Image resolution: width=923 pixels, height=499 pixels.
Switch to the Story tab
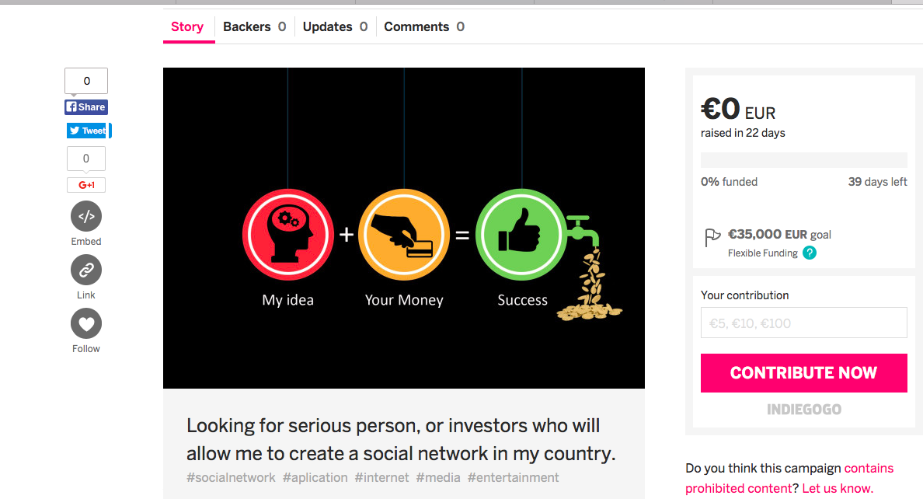coord(187,26)
